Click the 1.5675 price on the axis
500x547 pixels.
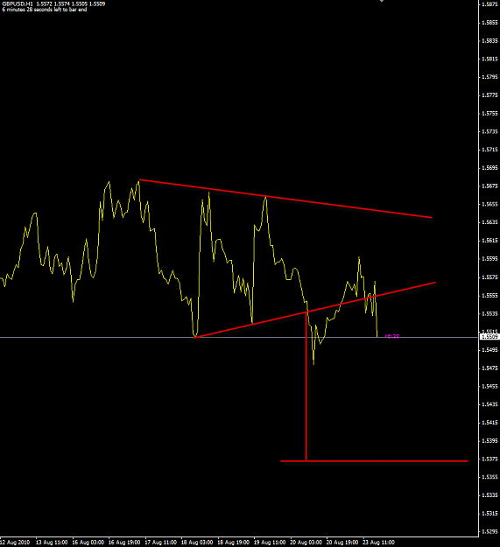click(489, 186)
